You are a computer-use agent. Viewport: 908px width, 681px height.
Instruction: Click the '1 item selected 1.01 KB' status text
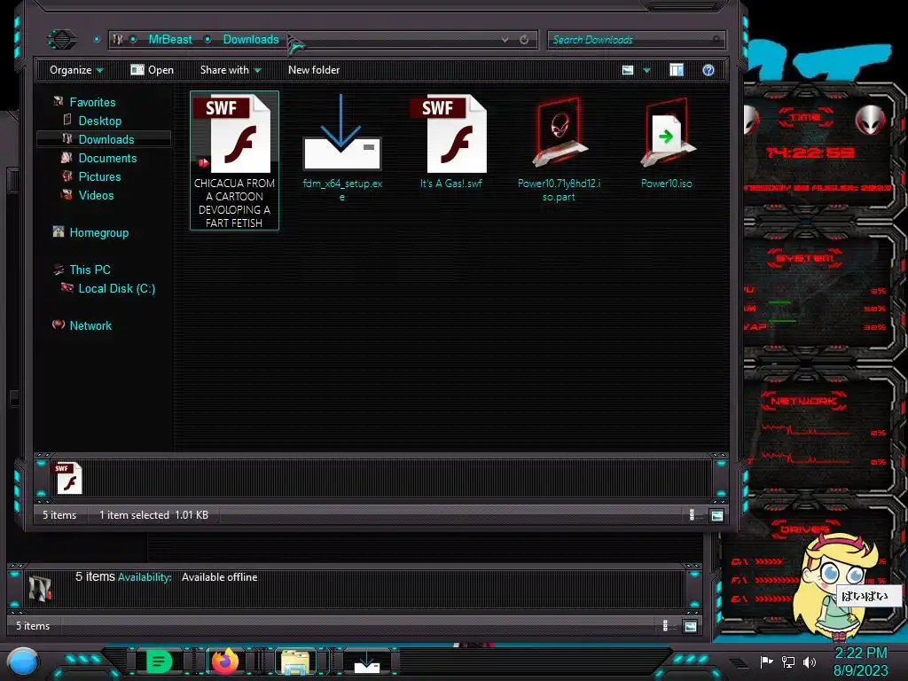click(x=153, y=515)
